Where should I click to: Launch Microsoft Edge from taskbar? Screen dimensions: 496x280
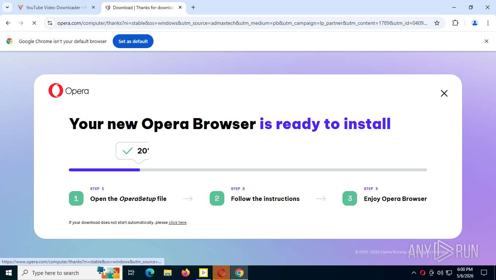(x=150, y=273)
